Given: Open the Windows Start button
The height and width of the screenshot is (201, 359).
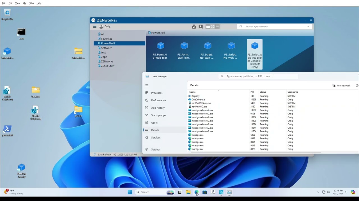Looking at the screenshot, I should (x=130, y=192).
